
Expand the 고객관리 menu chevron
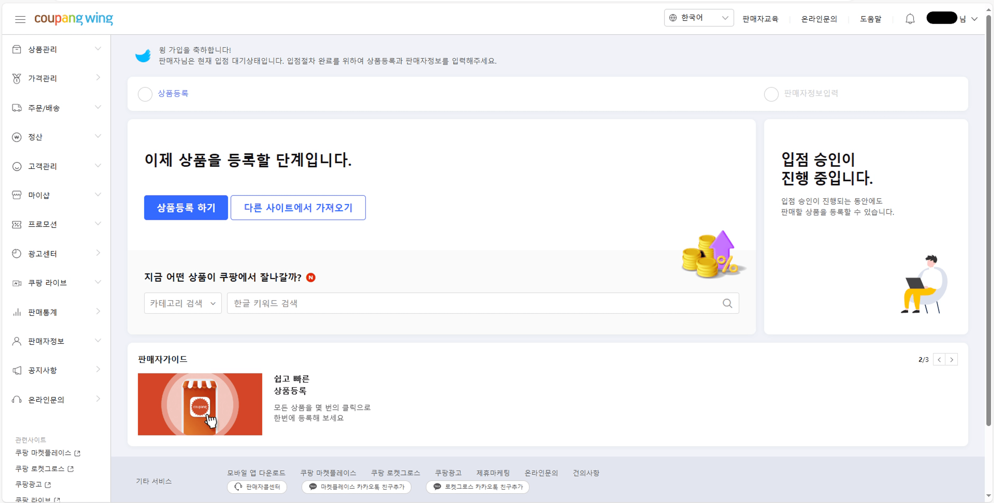point(98,165)
